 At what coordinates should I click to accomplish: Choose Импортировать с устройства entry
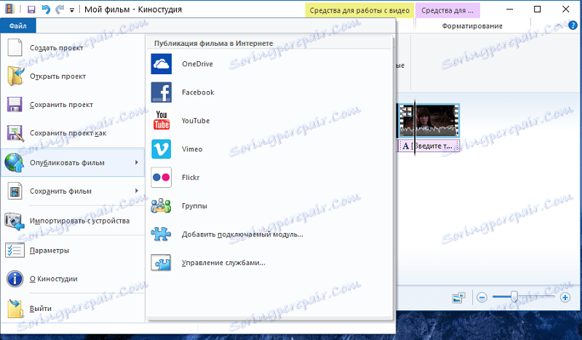[79, 221]
